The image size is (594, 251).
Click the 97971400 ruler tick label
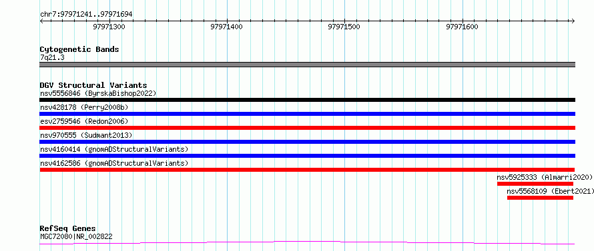[226, 27]
